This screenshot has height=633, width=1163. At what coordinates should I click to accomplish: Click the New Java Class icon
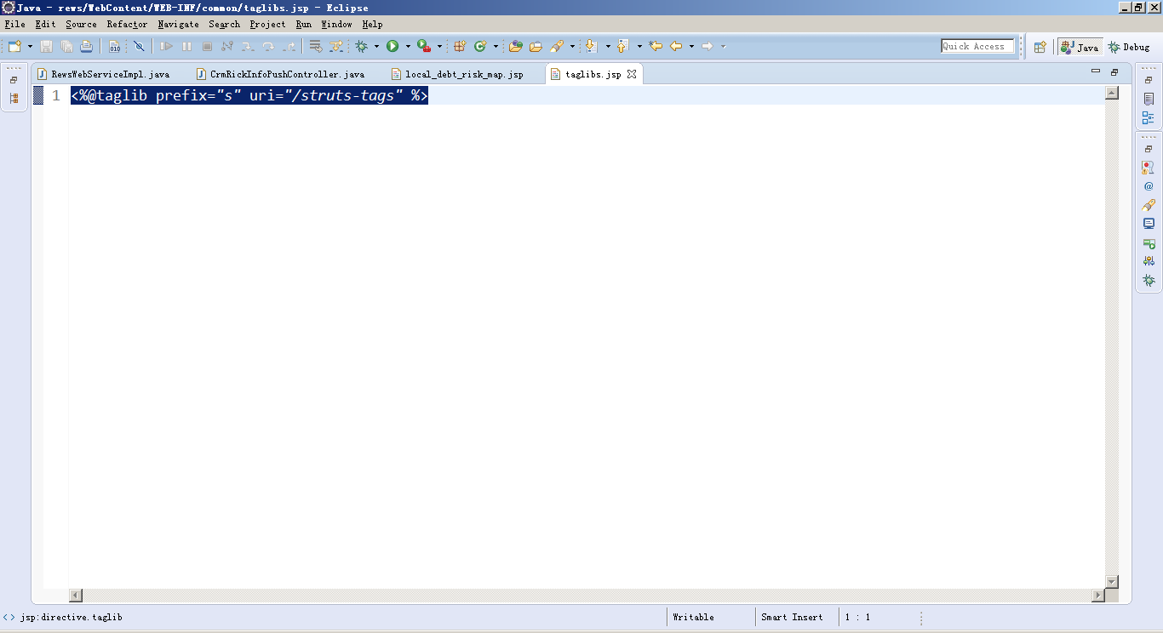point(480,46)
